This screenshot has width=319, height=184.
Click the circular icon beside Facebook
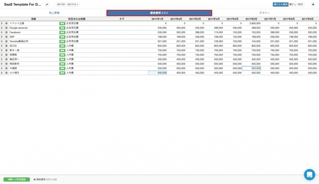coord(6,32)
